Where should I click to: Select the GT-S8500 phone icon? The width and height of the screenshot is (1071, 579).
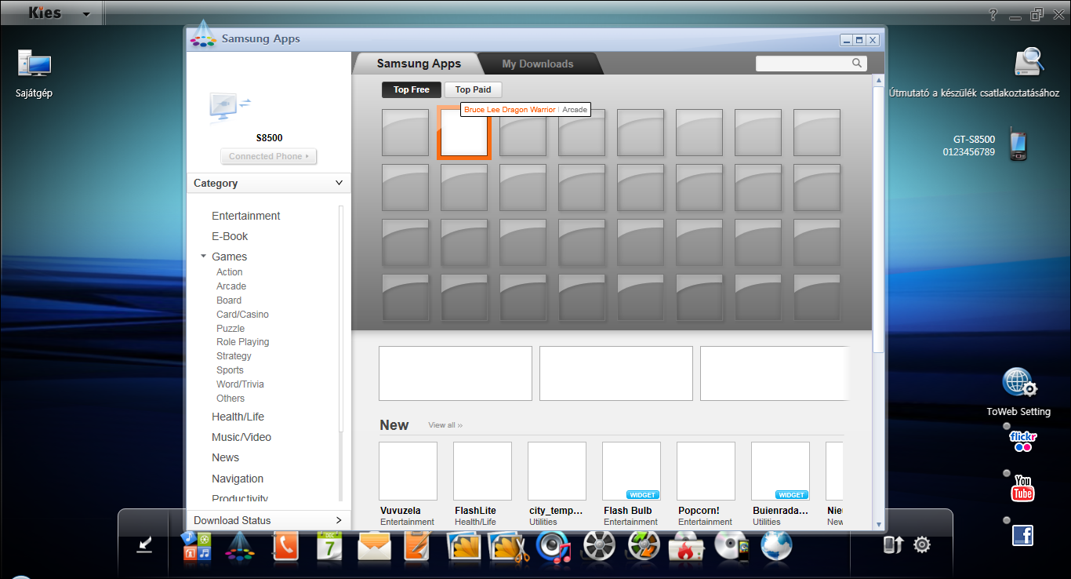click(x=1018, y=144)
